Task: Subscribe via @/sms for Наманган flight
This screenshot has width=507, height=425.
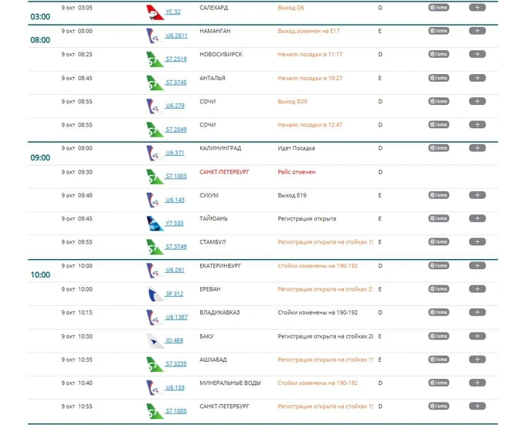Action: [x=439, y=31]
